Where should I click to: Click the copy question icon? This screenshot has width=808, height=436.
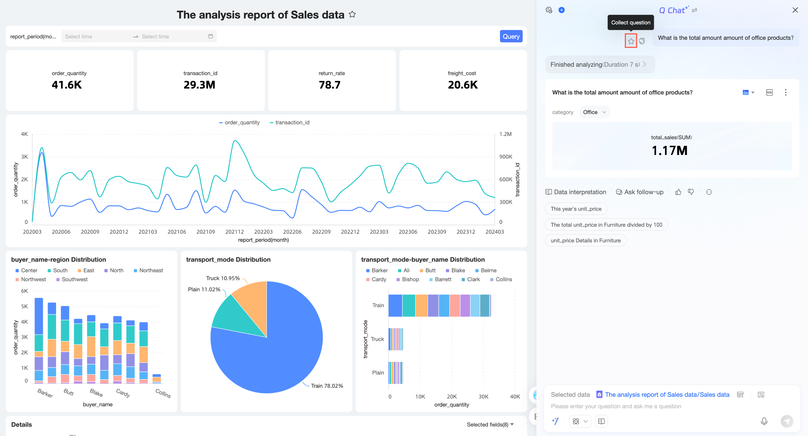point(642,41)
